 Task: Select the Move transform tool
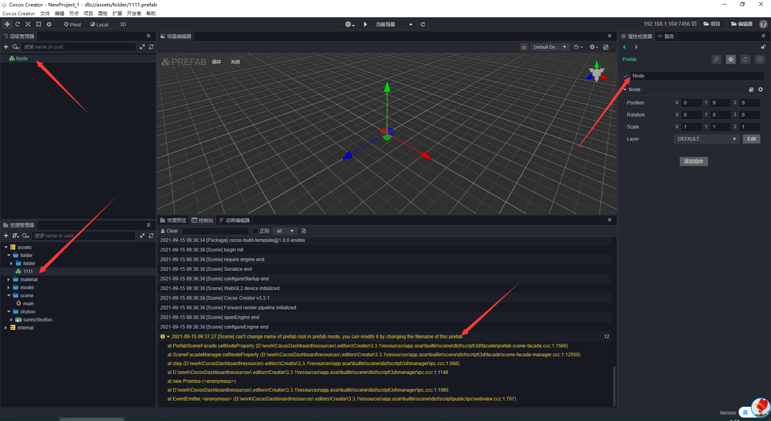tap(7, 25)
